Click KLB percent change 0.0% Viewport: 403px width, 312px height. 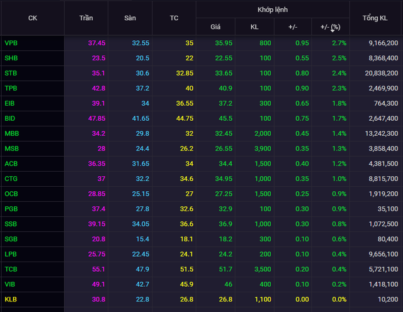pos(339,299)
